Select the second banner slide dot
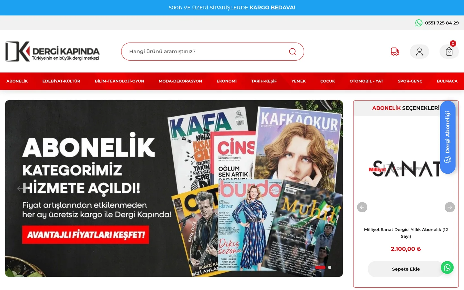This screenshot has width=464, height=290. click(x=330, y=267)
